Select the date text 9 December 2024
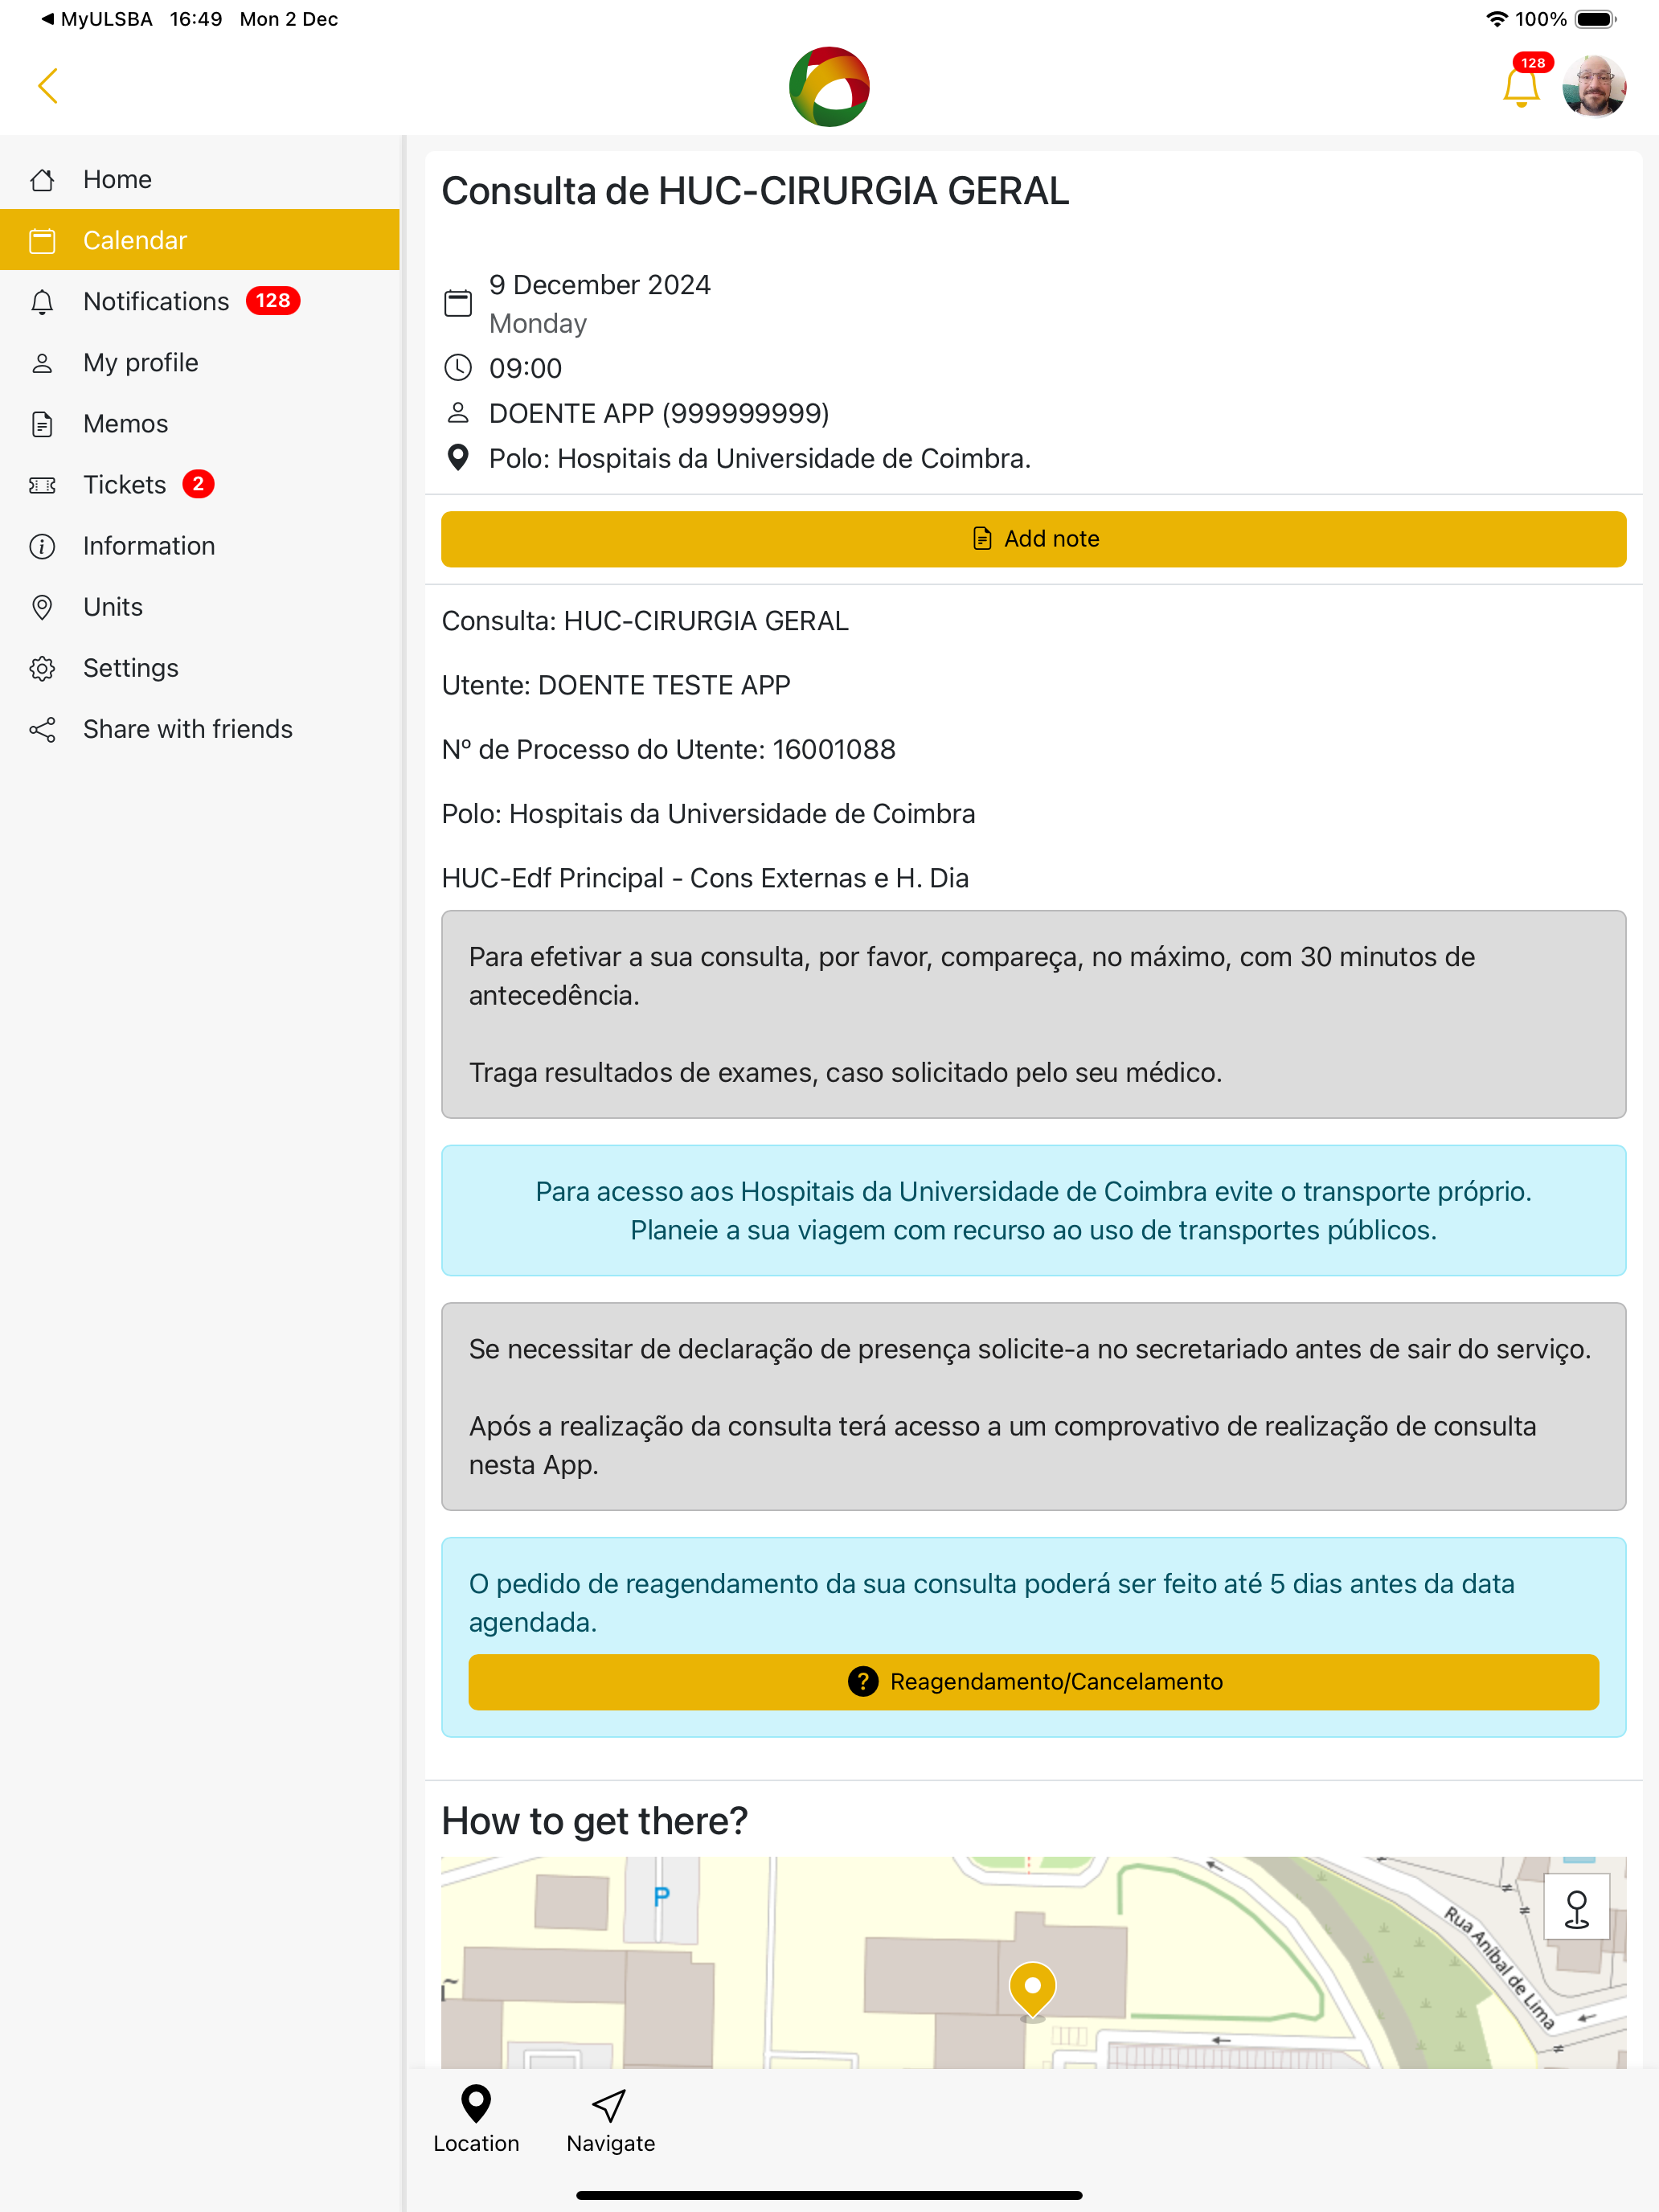Viewport: 1659px width, 2212px height. (x=600, y=285)
